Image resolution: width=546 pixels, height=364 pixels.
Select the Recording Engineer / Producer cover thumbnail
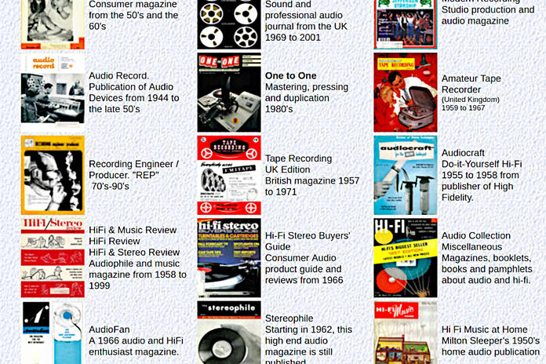(x=53, y=175)
